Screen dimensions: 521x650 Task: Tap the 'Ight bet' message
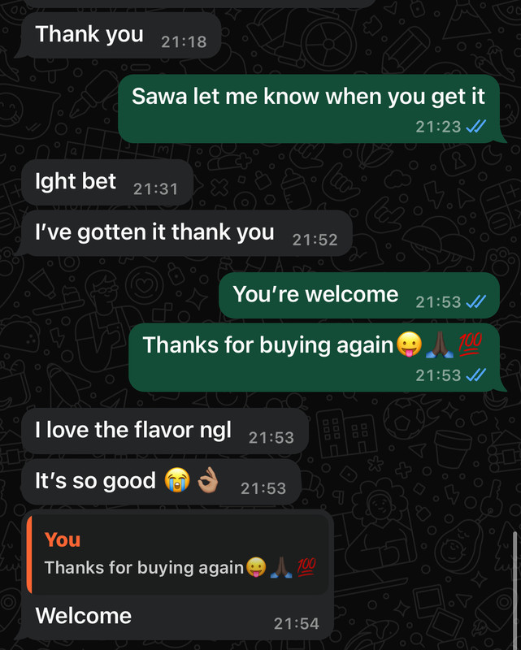107,182
